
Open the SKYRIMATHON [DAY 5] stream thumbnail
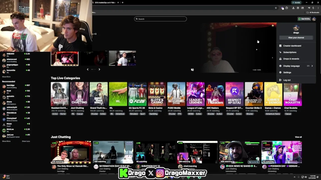click(113, 152)
